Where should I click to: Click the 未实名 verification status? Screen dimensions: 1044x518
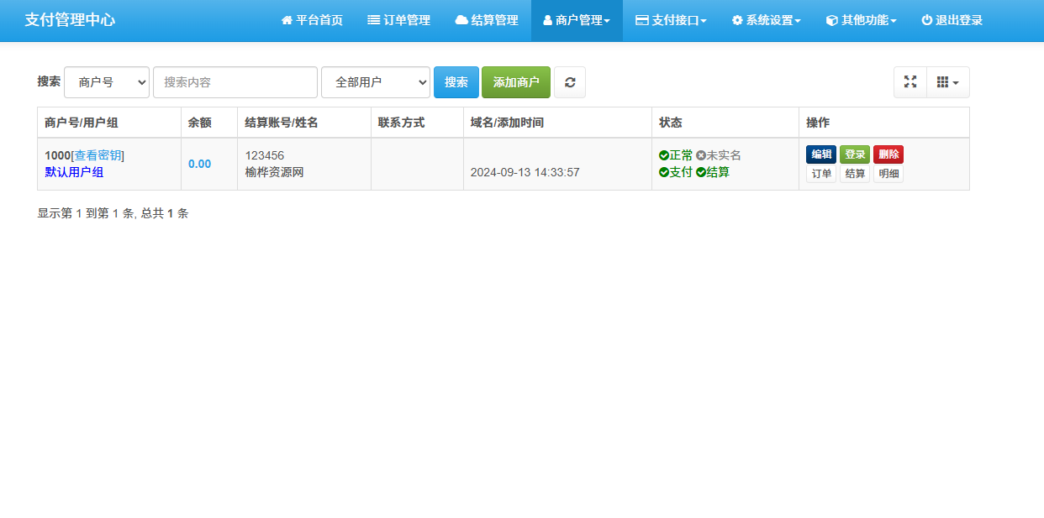point(719,155)
